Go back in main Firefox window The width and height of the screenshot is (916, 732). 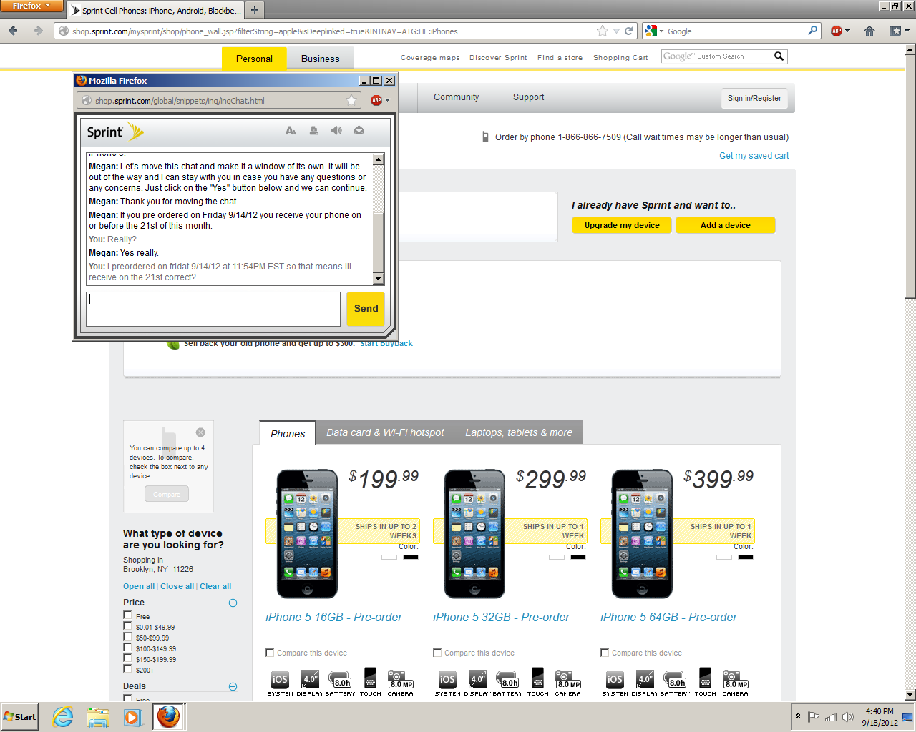point(13,31)
